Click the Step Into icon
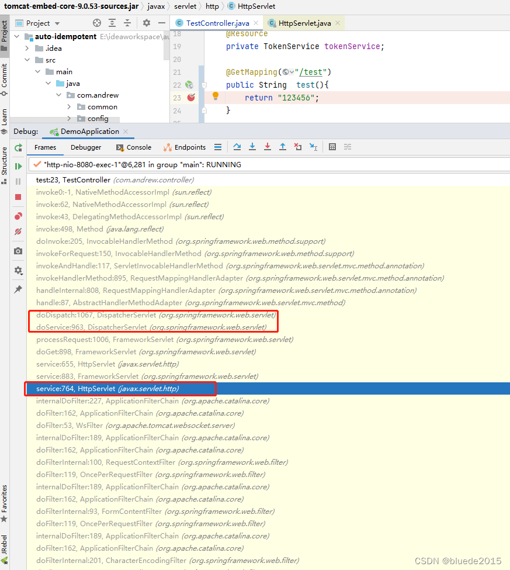510x570 pixels. (252, 147)
